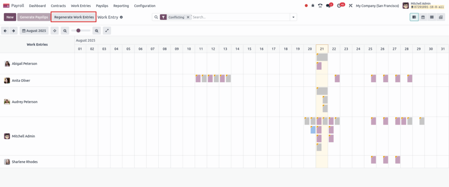The image size is (449, 187).
Task: Select day 11 column header
Action: pyautogui.click(x=201, y=49)
